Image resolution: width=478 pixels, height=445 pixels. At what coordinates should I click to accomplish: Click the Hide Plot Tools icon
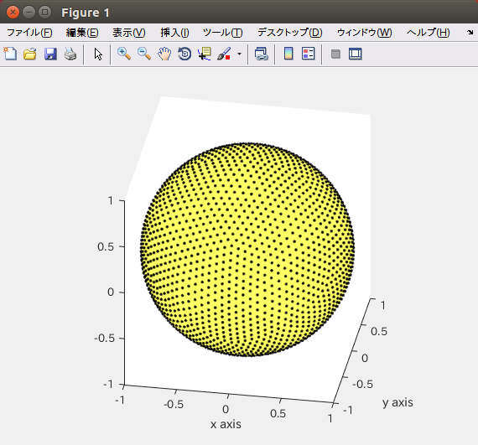point(335,54)
